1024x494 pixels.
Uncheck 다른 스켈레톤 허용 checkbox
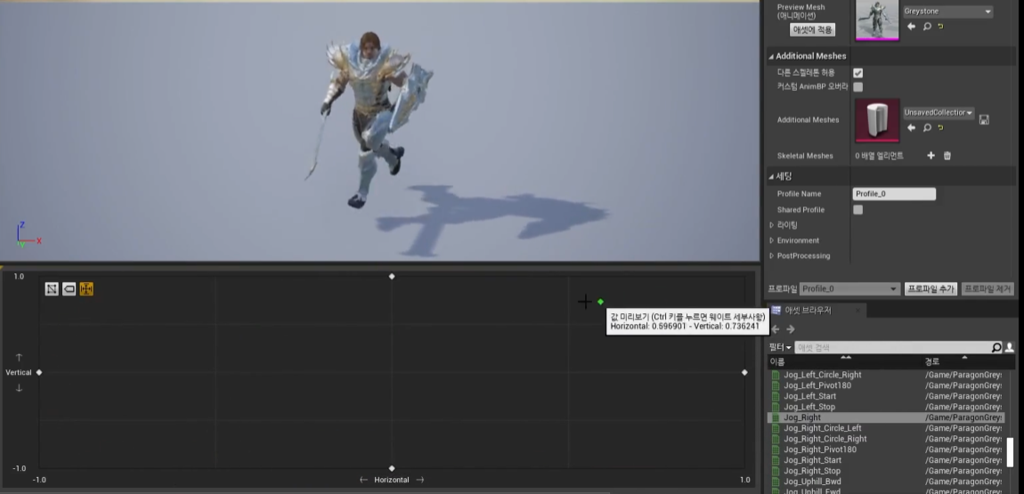coord(858,73)
